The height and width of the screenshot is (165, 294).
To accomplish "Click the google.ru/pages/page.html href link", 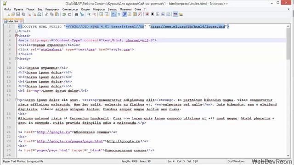I will click(x=70, y=141).
